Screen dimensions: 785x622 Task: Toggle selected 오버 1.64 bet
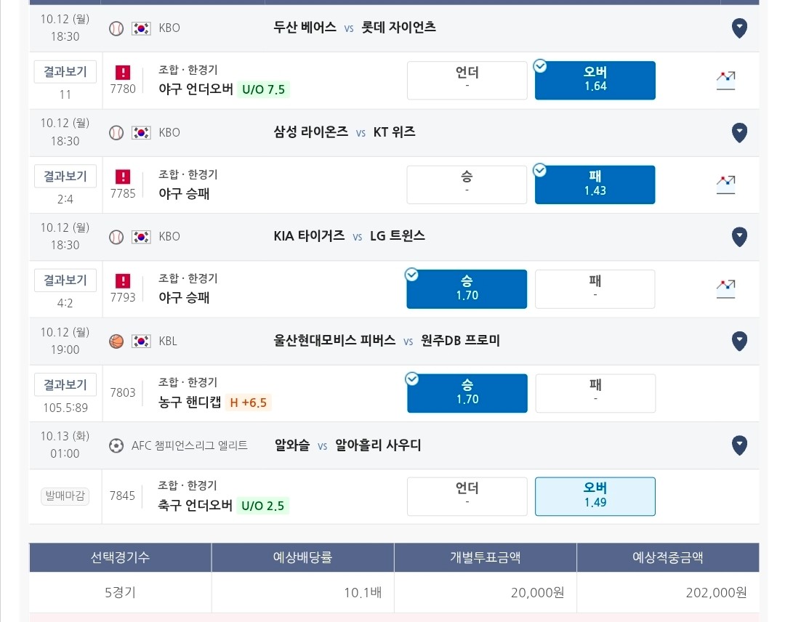pyautogui.click(x=595, y=80)
